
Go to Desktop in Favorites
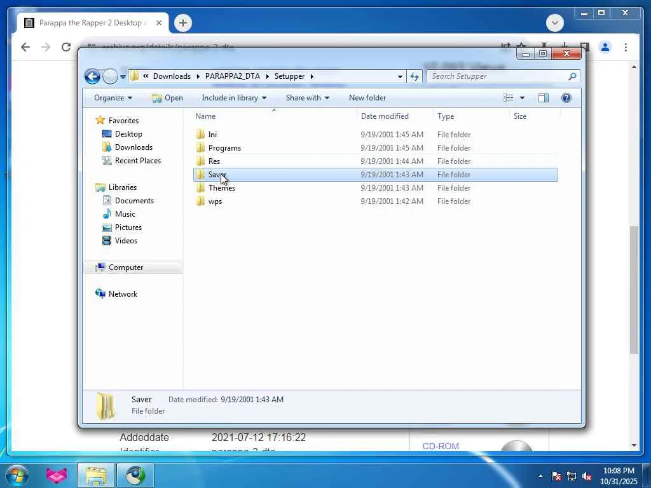coord(128,134)
